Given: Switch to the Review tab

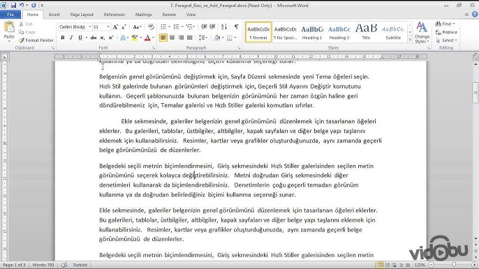Looking at the screenshot, I should (169, 15).
